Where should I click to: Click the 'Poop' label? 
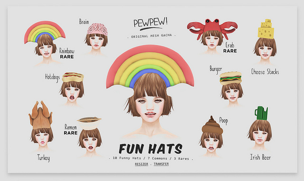(224, 121)
